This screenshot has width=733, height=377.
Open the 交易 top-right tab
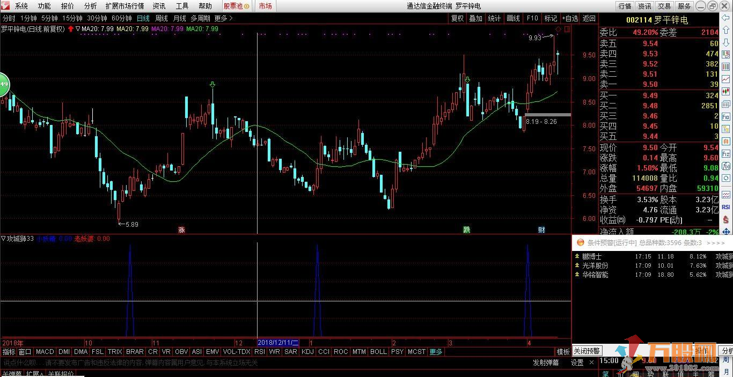pos(664,6)
